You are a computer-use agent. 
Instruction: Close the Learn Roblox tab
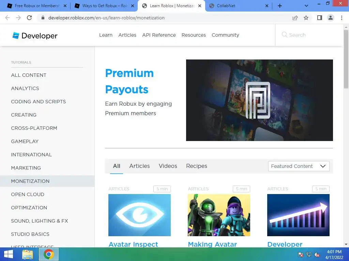[200, 6]
